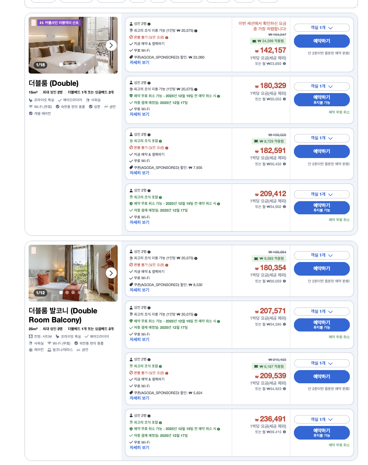Open room count dropdown for ₩236,491 offer
The image size is (368, 465).
322,420
